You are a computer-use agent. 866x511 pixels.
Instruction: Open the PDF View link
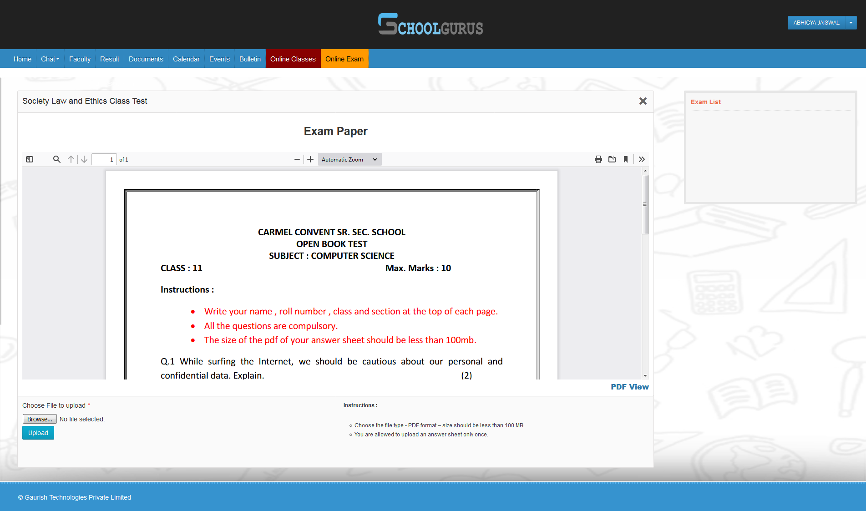629,387
